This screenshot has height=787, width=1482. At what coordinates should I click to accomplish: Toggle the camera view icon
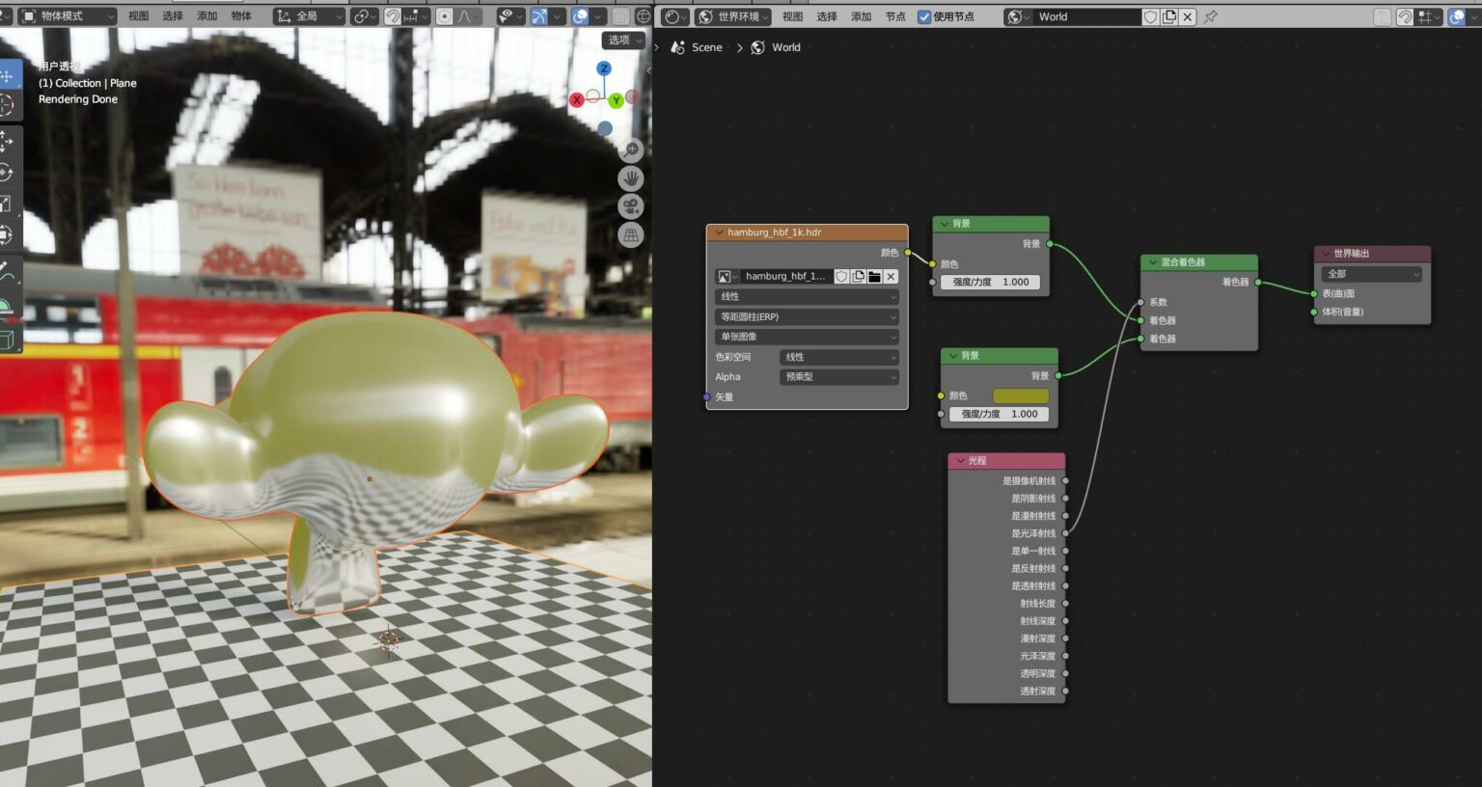[x=631, y=206]
